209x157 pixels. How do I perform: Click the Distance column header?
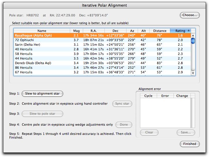tap(160, 31)
